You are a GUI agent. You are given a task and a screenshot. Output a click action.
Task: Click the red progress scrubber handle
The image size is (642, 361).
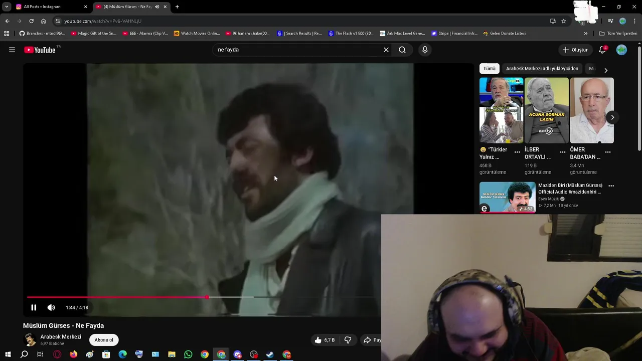tap(207, 297)
